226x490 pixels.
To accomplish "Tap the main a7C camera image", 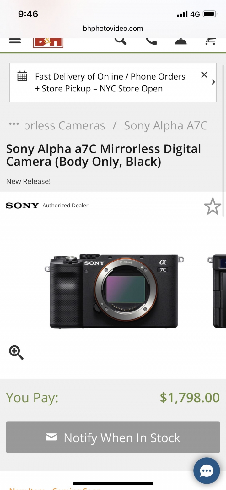I will tap(114, 291).
